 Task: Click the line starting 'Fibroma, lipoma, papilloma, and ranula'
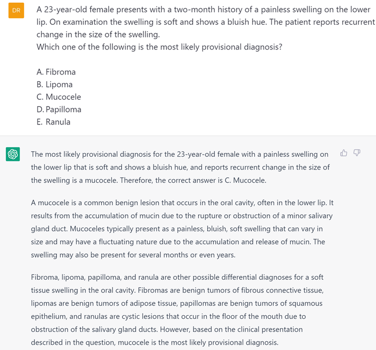[177, 277]
